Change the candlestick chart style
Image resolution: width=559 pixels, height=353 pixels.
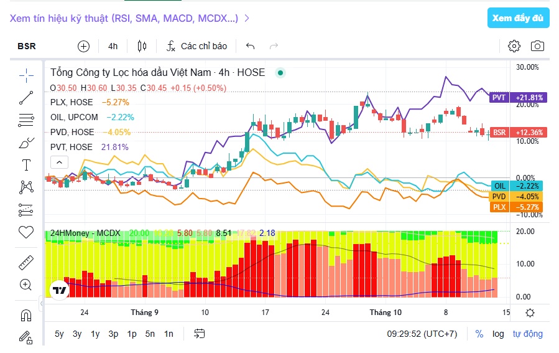tap(142, 46)
